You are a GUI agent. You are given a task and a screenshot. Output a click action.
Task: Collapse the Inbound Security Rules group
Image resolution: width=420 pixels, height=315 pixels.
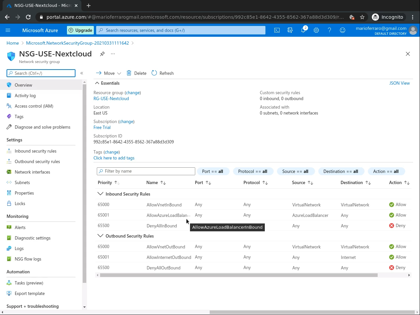(x=100, y=194)
